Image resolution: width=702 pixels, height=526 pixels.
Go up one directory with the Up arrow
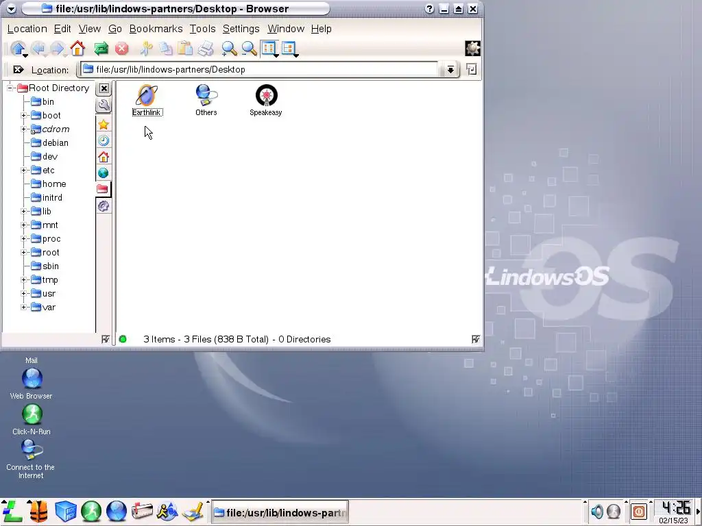click(x=18, y=49)
